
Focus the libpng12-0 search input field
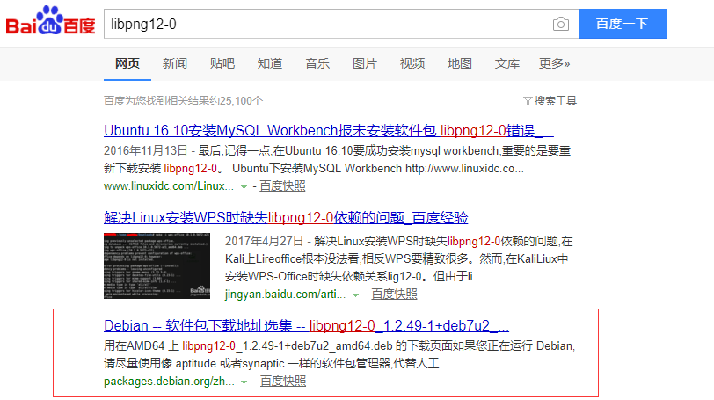(325, 24)
